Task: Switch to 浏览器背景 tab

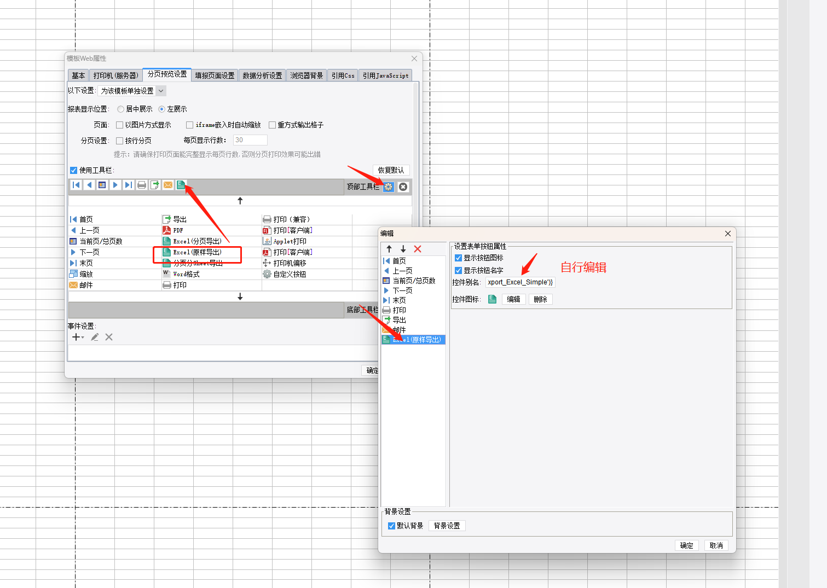Action: pyautogui.click(x=306, y=75)
